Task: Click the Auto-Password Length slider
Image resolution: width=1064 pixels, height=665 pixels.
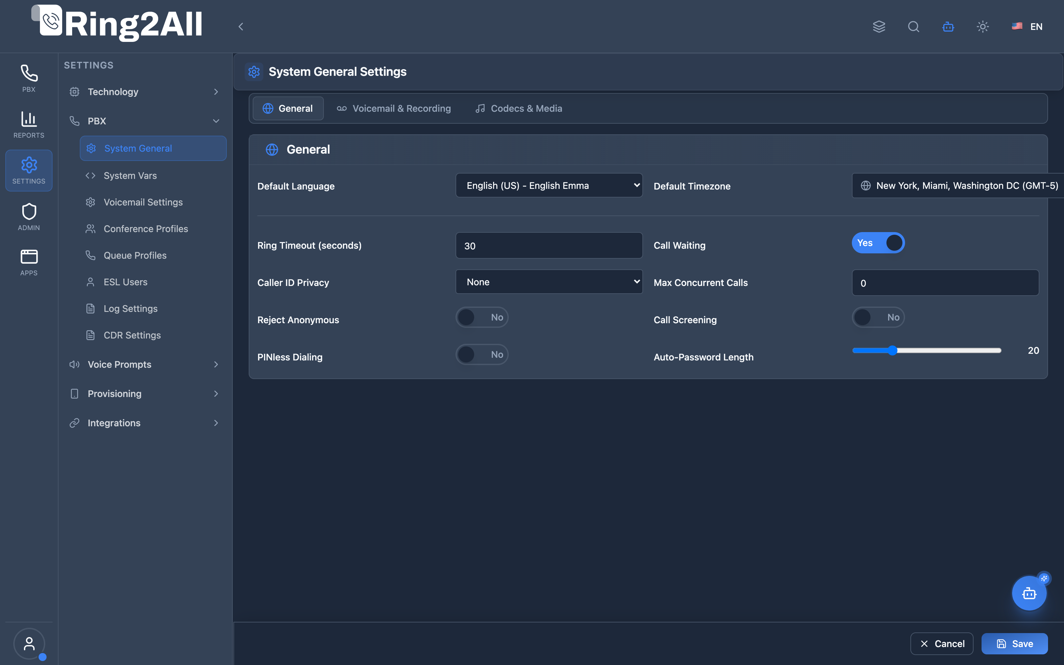Action: [927, 350]
